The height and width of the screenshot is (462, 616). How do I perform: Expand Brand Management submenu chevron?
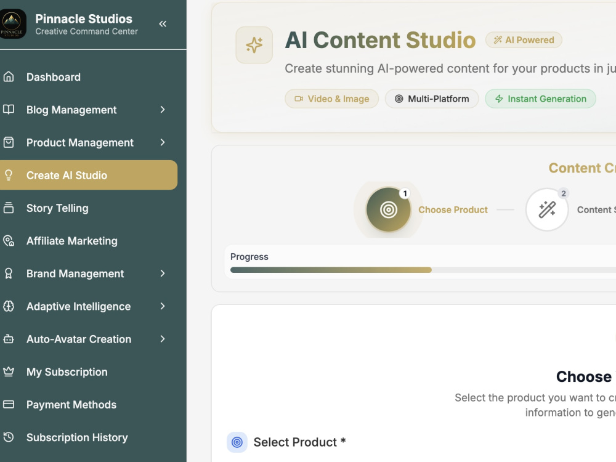163,274
